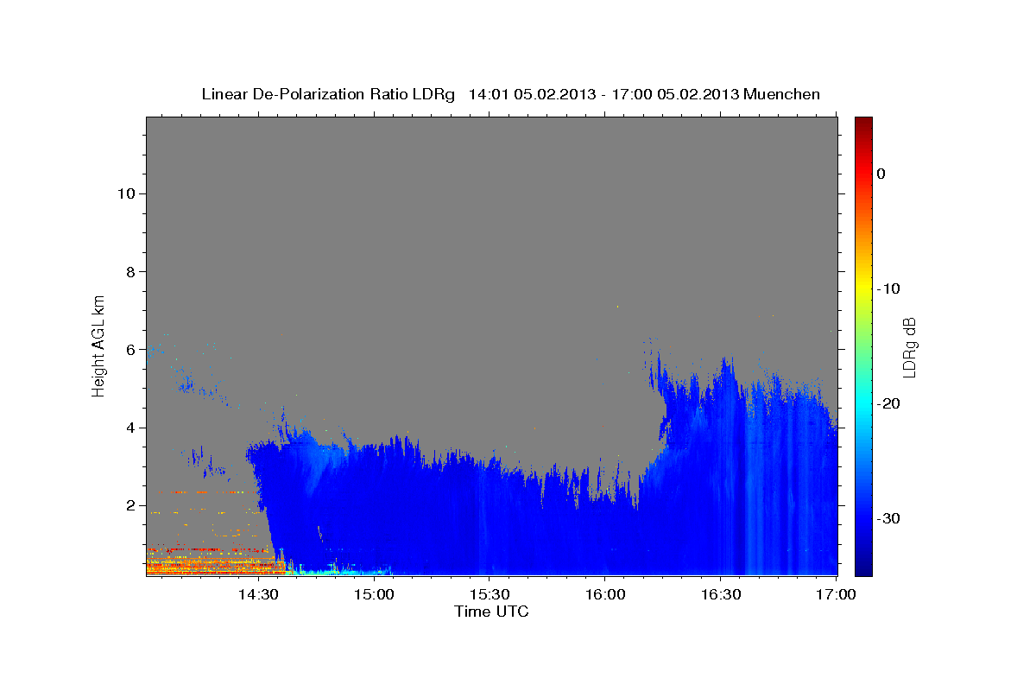Click the colorbar value 0

(x=881, y=174)
